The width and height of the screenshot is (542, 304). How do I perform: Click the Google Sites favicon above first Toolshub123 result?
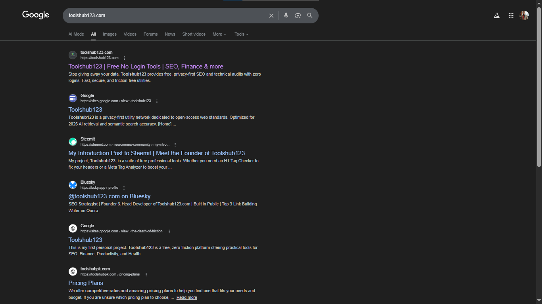pyautogui.click(x=73, y=98)
